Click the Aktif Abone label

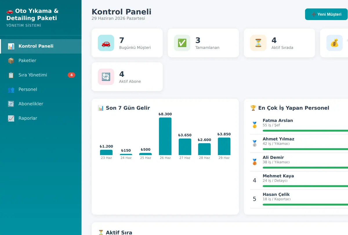(x=130, y=81)
